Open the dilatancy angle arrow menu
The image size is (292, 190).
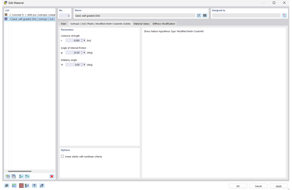click(85, 65)
